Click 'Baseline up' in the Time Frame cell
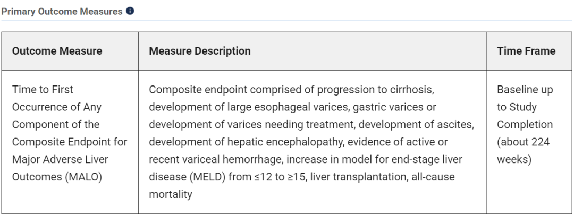574x215 pixels. [x=525, y=90]
